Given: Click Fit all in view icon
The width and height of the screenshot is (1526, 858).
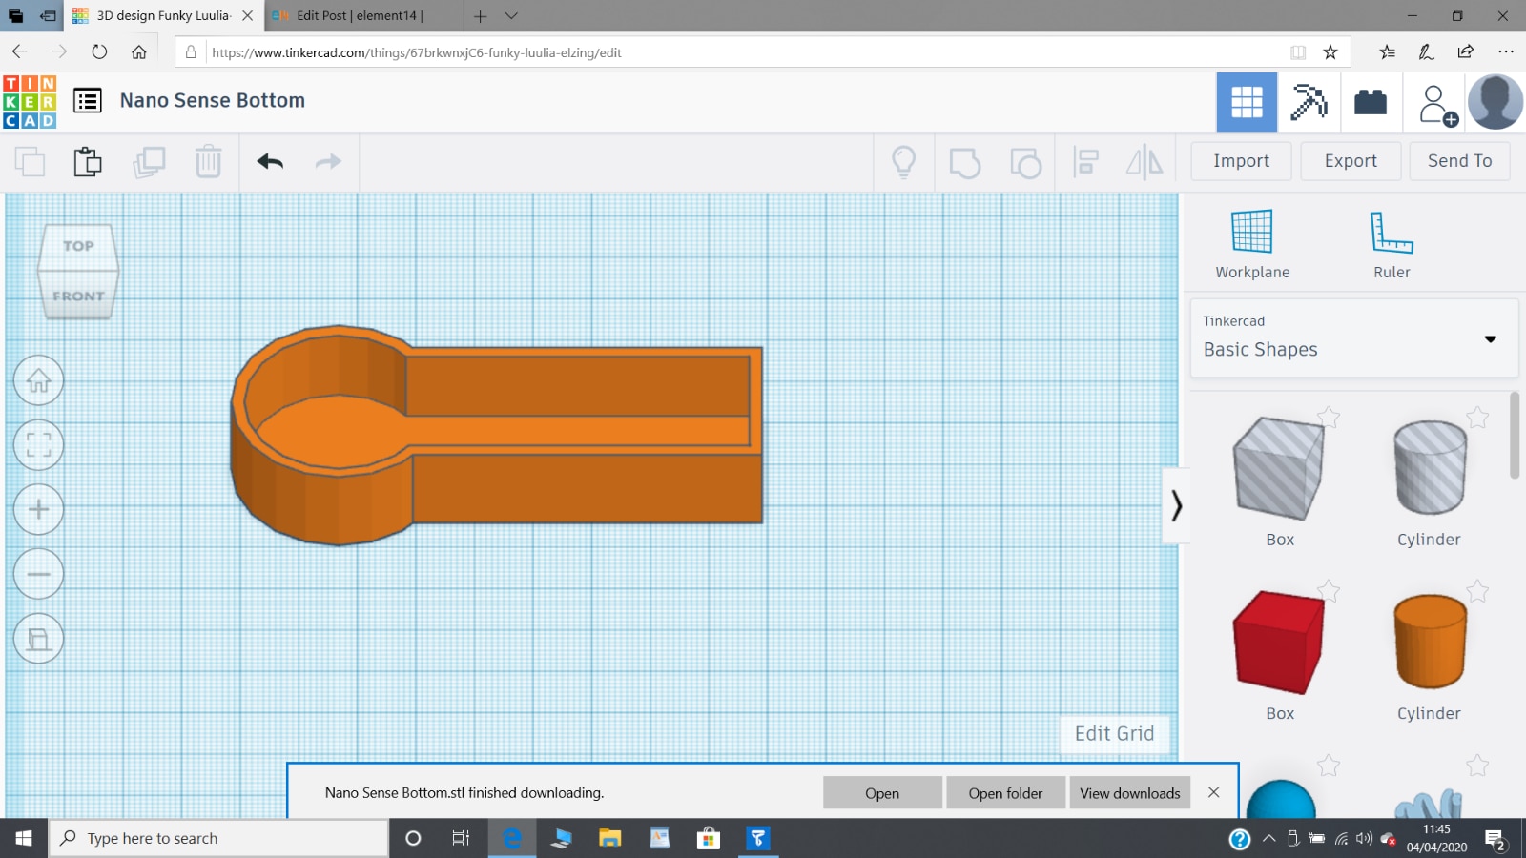Looking at the screenshot, I should [x=39, y=445].
